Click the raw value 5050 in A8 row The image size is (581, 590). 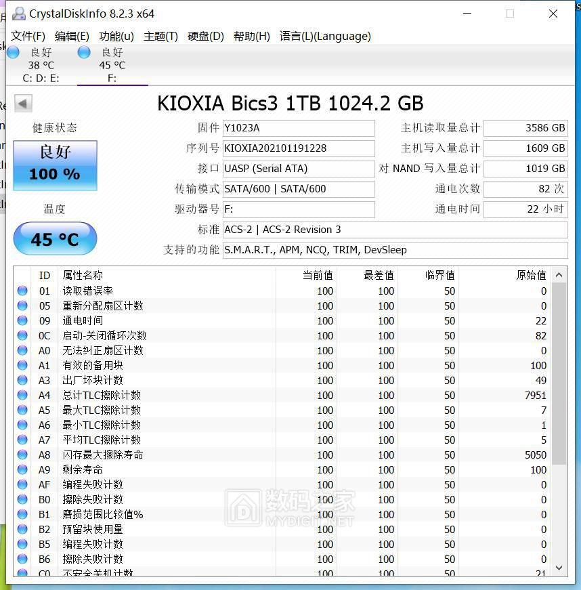tap(535, 455)
